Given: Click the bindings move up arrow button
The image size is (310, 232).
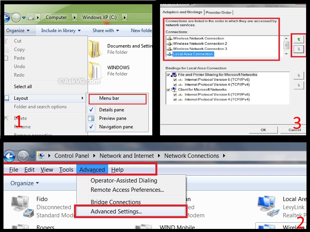Looking at the screenshot, I should click(x=298, y=75).
